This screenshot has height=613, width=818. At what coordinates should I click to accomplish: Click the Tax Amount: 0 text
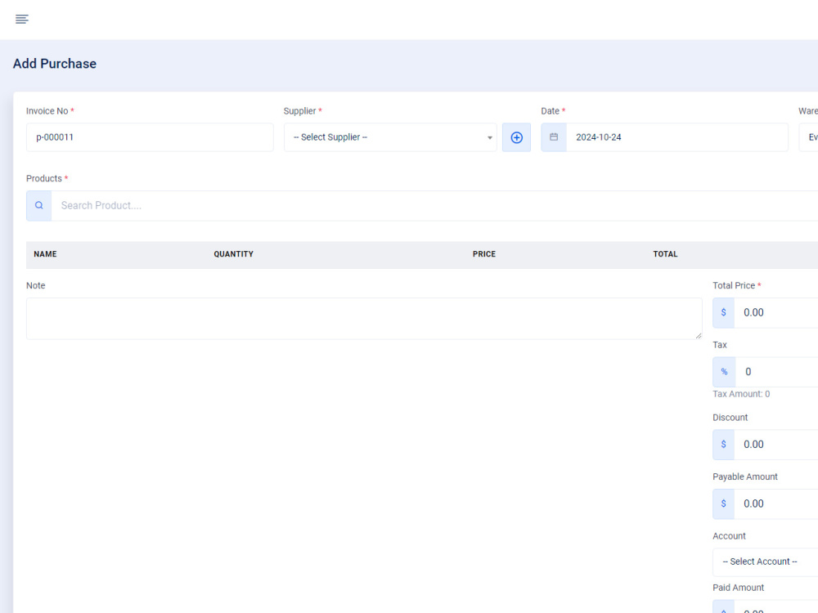(x=741, y=394)
